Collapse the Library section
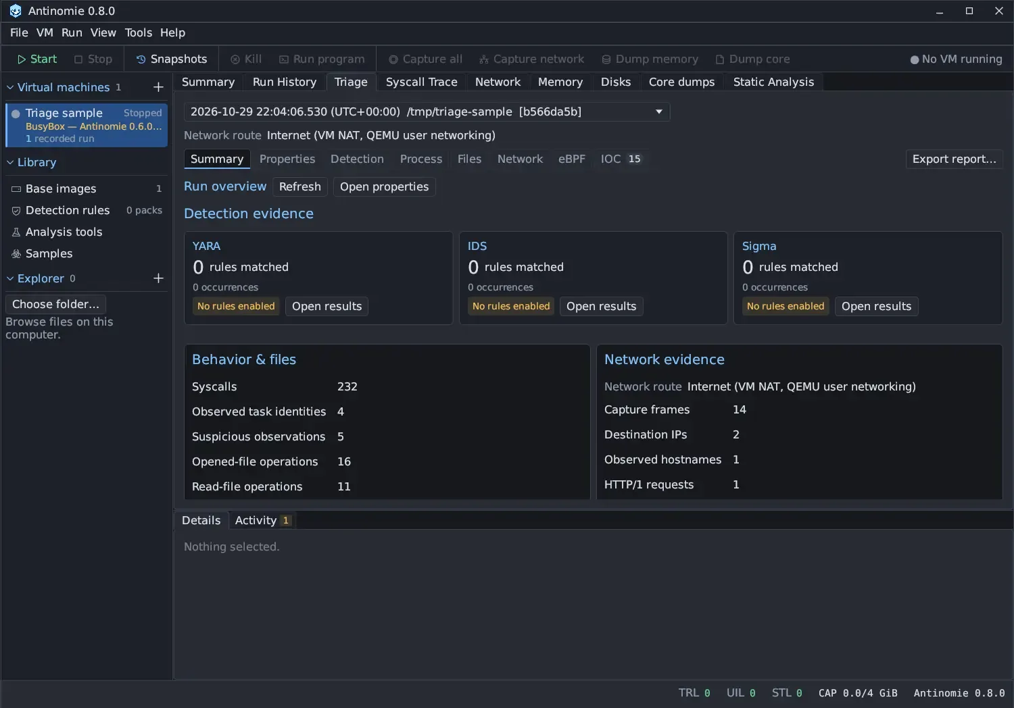 coord(10,162)
